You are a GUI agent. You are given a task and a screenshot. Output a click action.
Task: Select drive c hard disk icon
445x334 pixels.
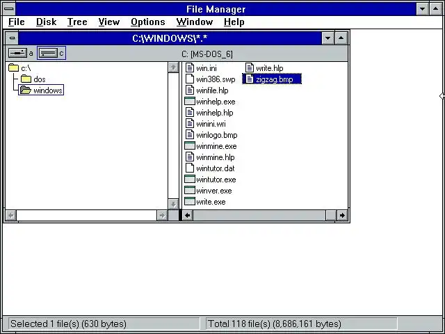[x=48, y=53]
